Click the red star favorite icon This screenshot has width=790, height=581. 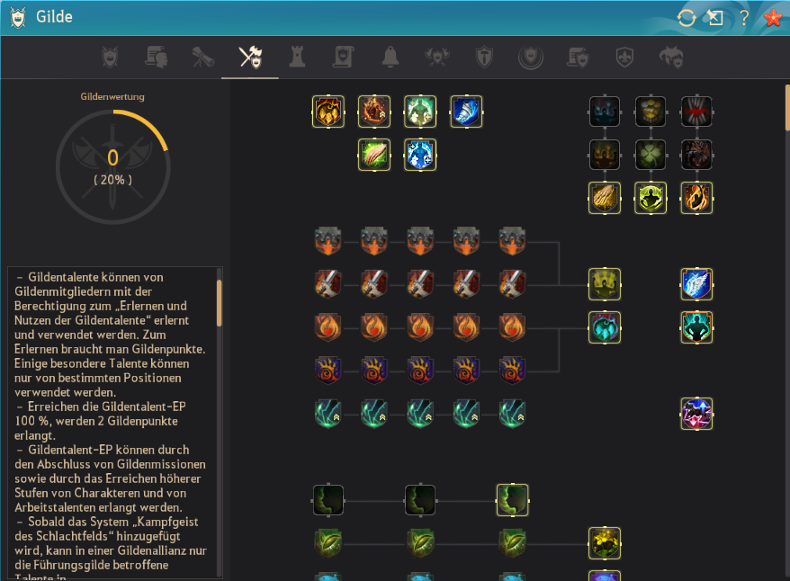[773, 18]
